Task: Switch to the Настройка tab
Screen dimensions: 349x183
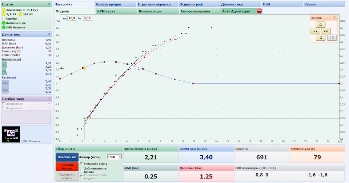Action: 74,4
